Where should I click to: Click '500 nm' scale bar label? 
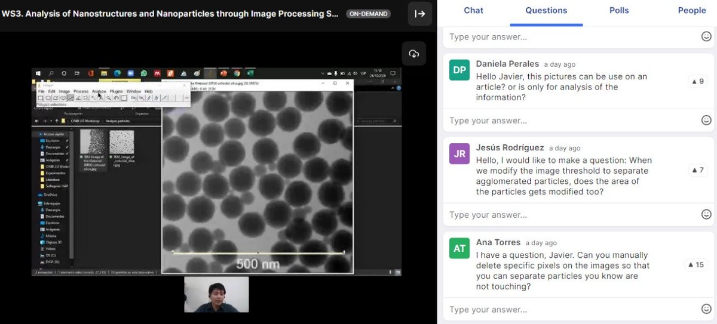[x=258, y=263]
